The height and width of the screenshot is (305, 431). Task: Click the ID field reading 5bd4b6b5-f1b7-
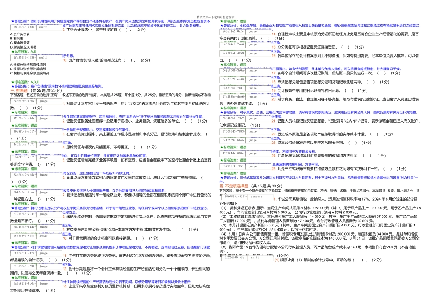click(233, 118)
